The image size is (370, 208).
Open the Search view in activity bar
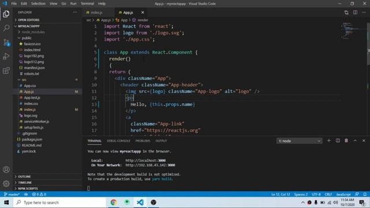(x=6, y=28)
